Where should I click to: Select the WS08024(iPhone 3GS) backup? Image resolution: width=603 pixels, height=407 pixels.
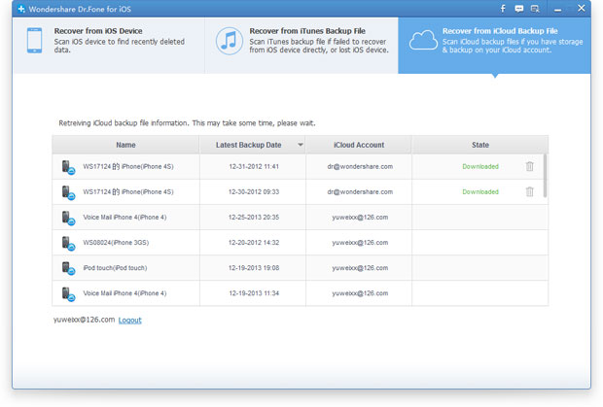[x=116, y=242]
